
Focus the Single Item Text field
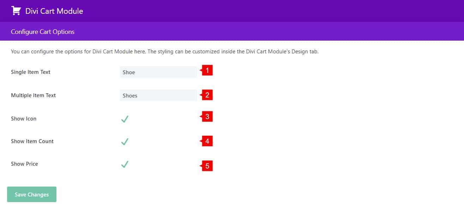coord(158,72)
